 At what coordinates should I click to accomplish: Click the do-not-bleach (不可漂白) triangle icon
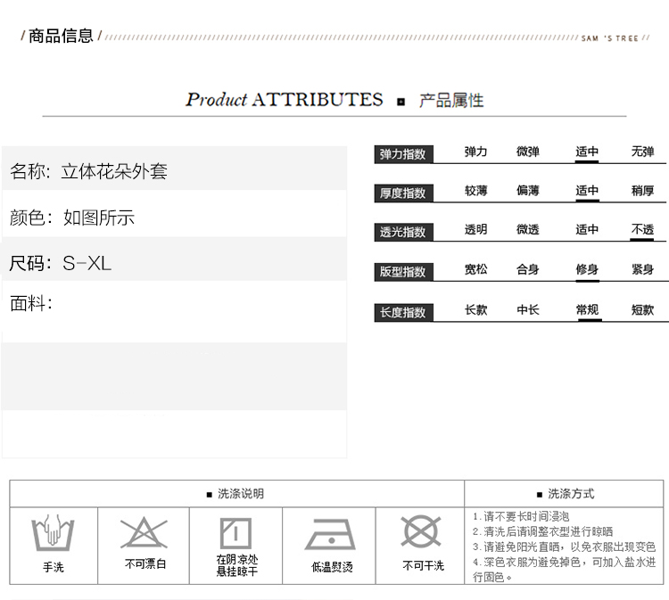click(x=145, y=533)
